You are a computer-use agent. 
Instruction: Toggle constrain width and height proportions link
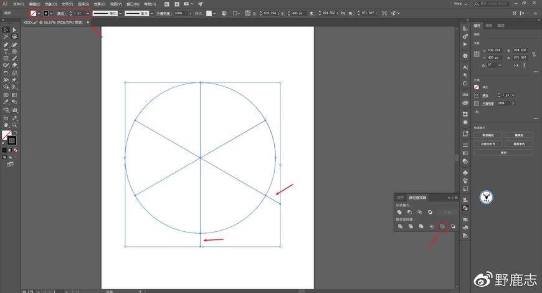point(534,54)
